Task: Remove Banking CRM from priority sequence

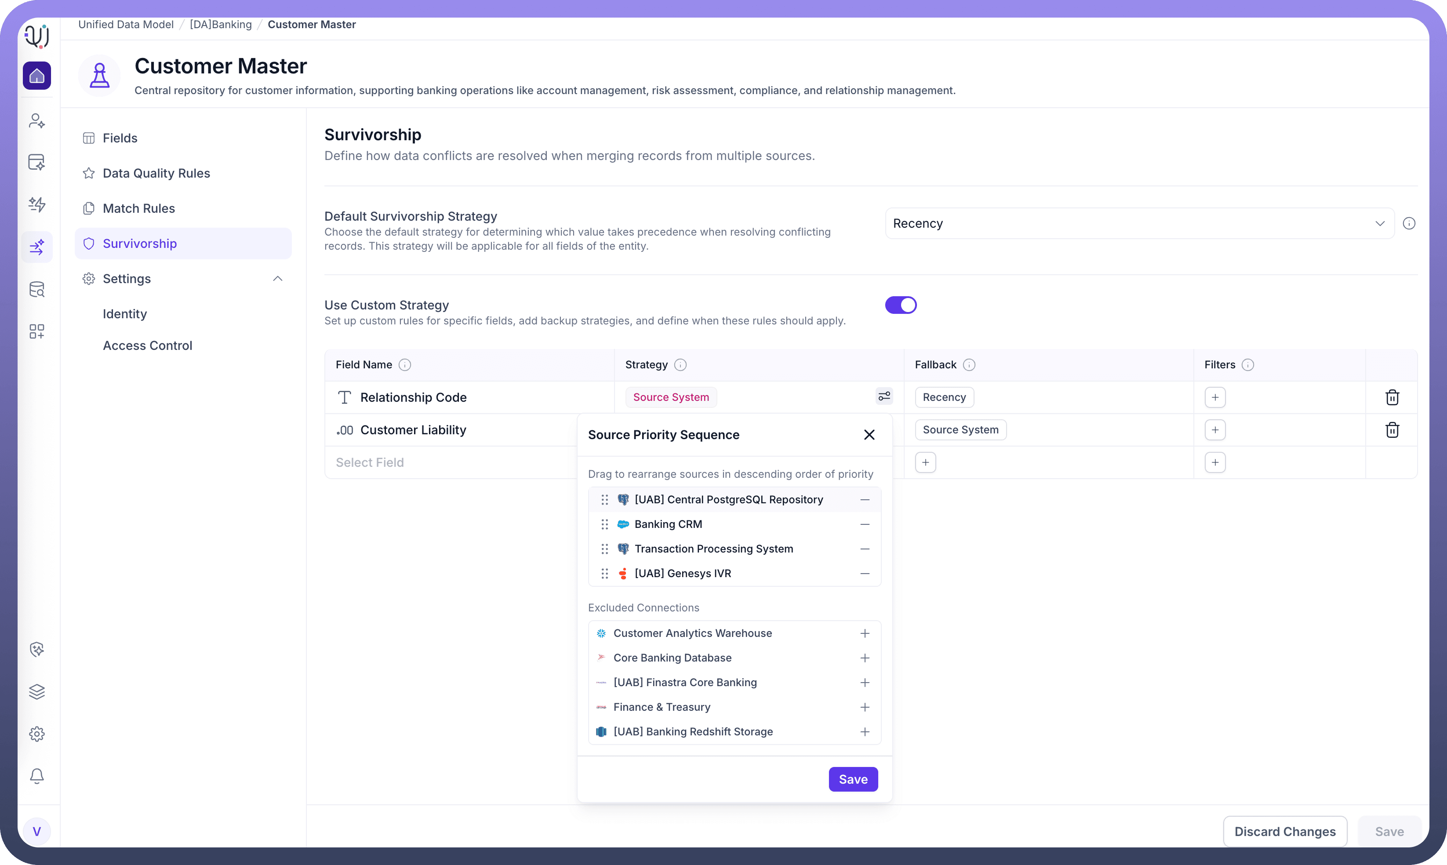Action: [x=865, y=525]
